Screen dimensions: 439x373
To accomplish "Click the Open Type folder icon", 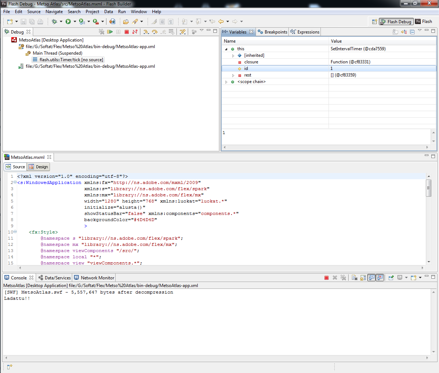I will [x=126, y=21].
